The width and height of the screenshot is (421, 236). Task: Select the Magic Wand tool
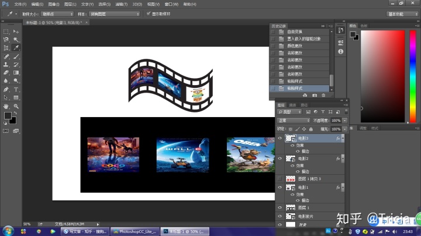pos(16,40)
